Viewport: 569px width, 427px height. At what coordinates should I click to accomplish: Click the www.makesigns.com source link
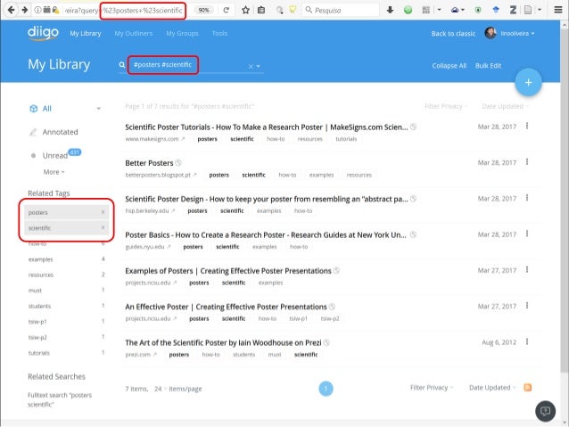tap(152, 139)
